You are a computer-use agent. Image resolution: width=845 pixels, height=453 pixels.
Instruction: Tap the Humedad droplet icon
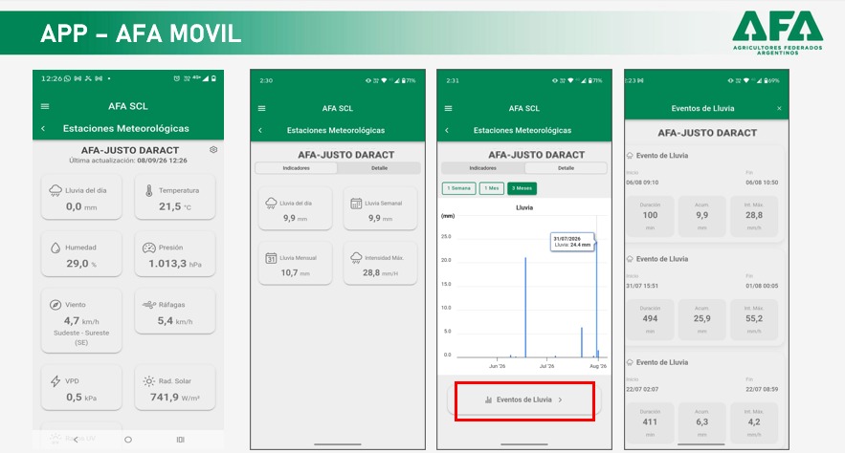click(x=56, y=248)
